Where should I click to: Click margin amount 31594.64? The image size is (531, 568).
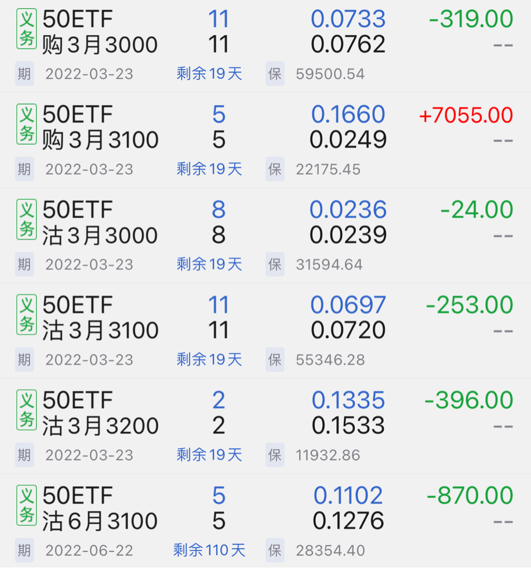[329, 265]
